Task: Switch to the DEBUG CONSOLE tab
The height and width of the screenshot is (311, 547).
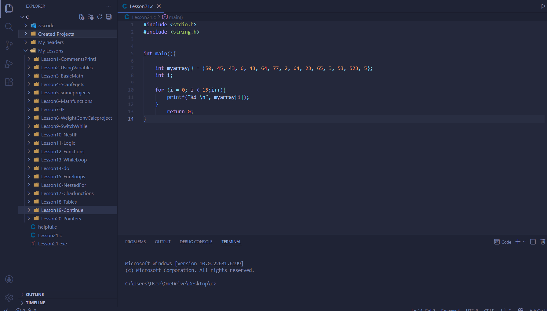Action: [x=196, y=242]
